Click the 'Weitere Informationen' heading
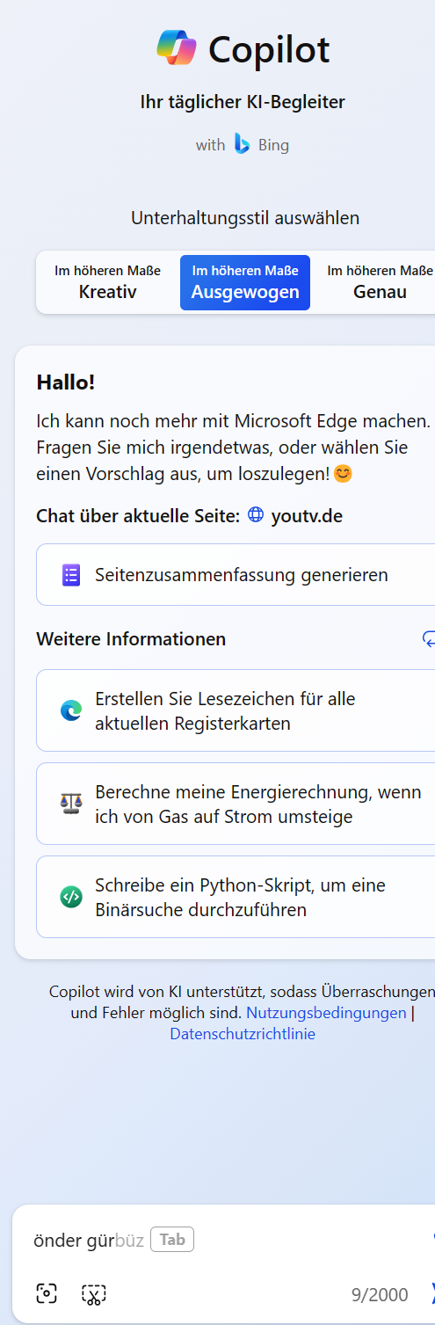435x1325 pixels. [x=131, y=639]
